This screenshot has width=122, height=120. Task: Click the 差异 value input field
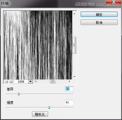point(69,89)
